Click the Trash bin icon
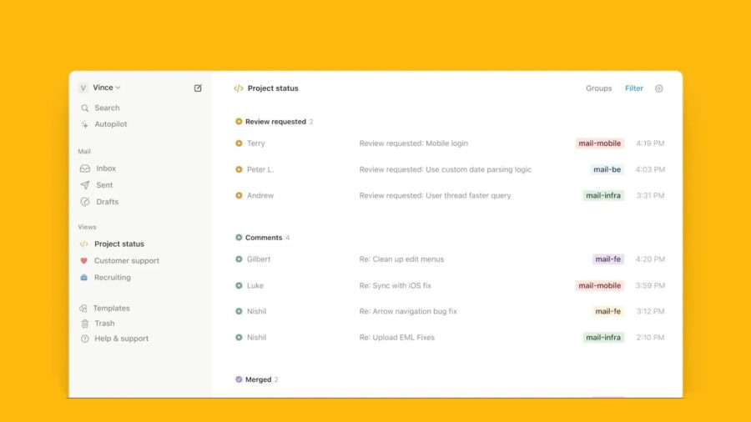The width and height of the screenshot is (751, 422). (x=85, y=324)
